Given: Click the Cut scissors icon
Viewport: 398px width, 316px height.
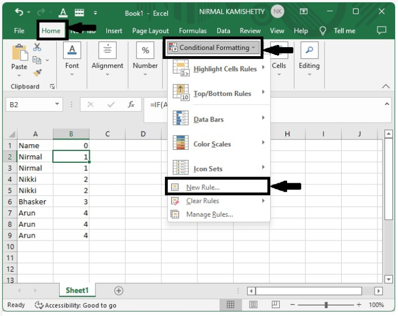Looking at the screenshot, I should click(x=37, y=47).
